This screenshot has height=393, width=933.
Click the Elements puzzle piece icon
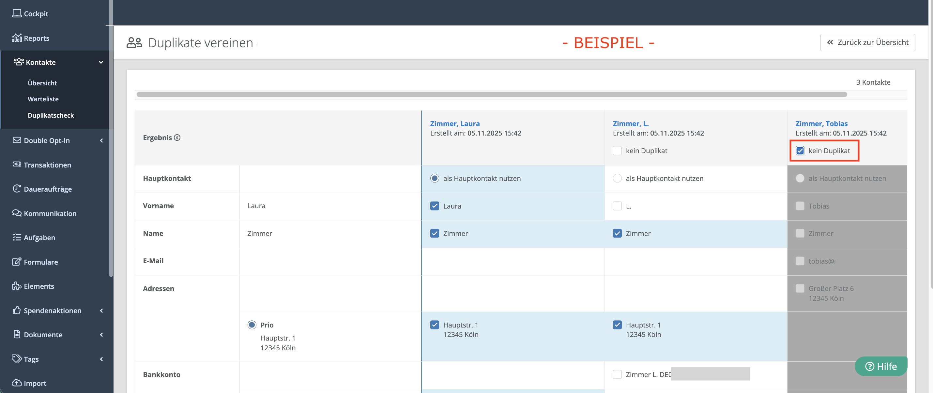tap(17, 285)
